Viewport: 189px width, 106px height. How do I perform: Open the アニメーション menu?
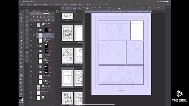pos(54,5)
